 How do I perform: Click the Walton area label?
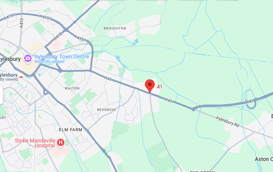(72, 88)
